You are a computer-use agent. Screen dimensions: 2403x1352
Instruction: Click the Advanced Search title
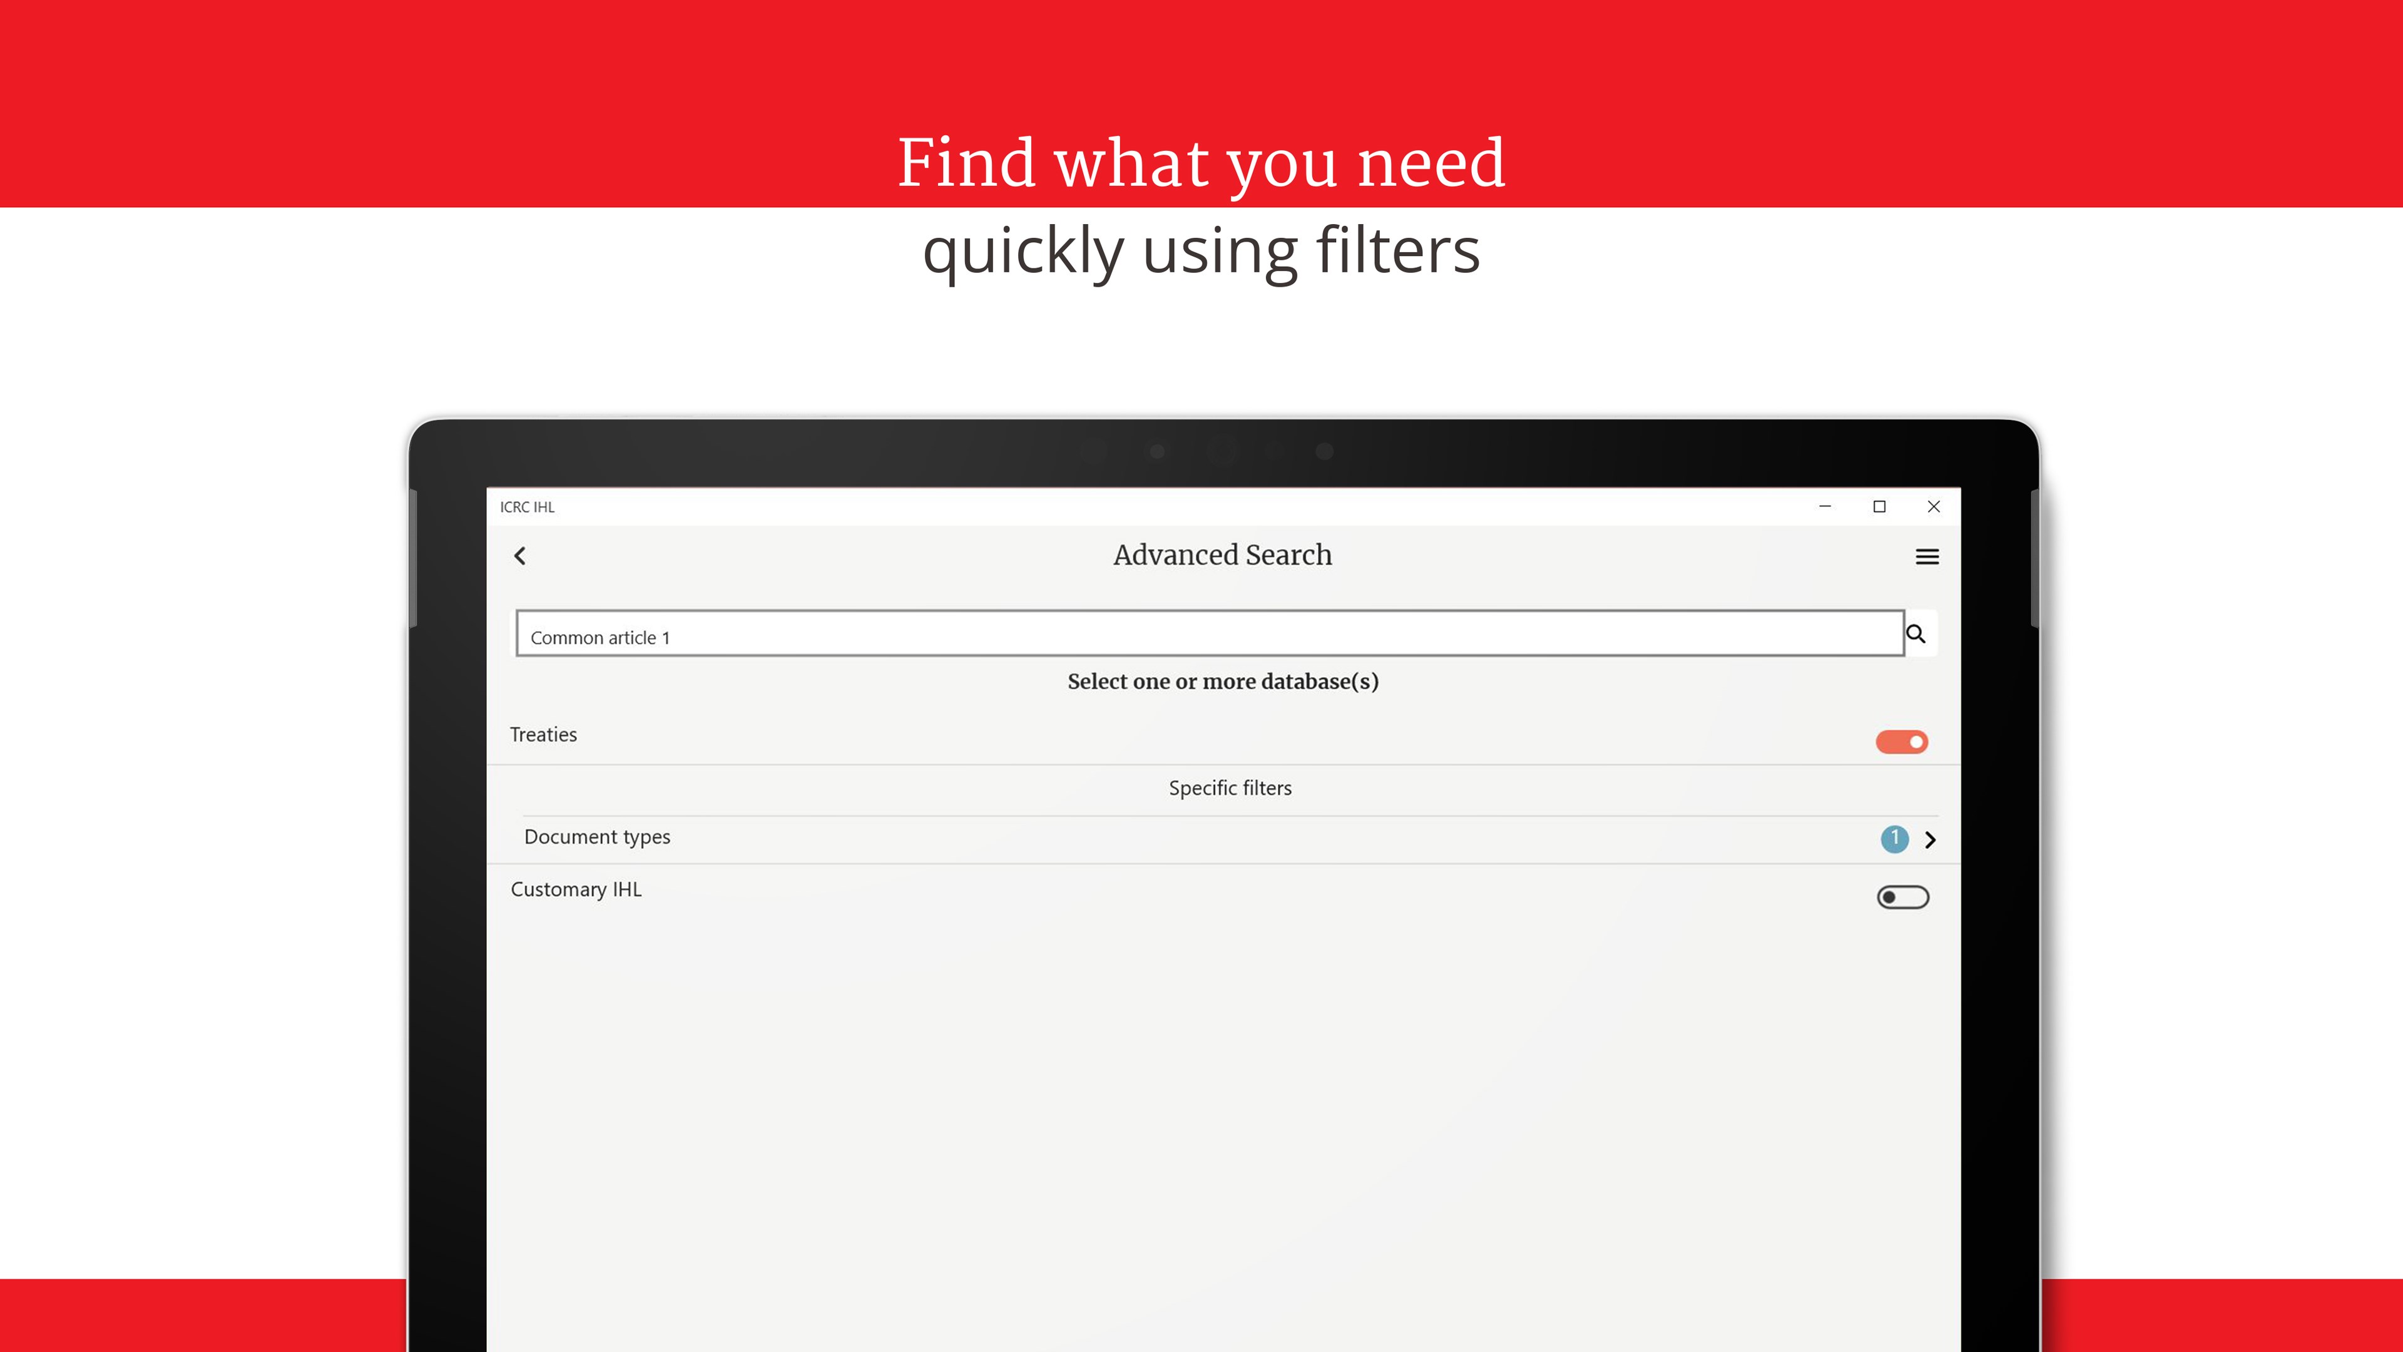[1222, 555]
